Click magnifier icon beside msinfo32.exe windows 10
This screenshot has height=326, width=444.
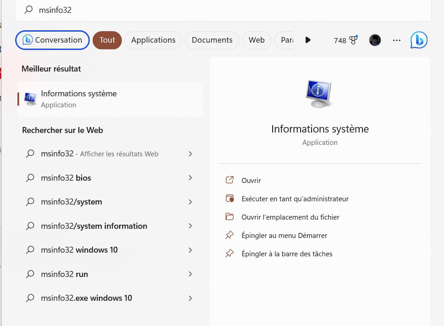tap(30, 298)
